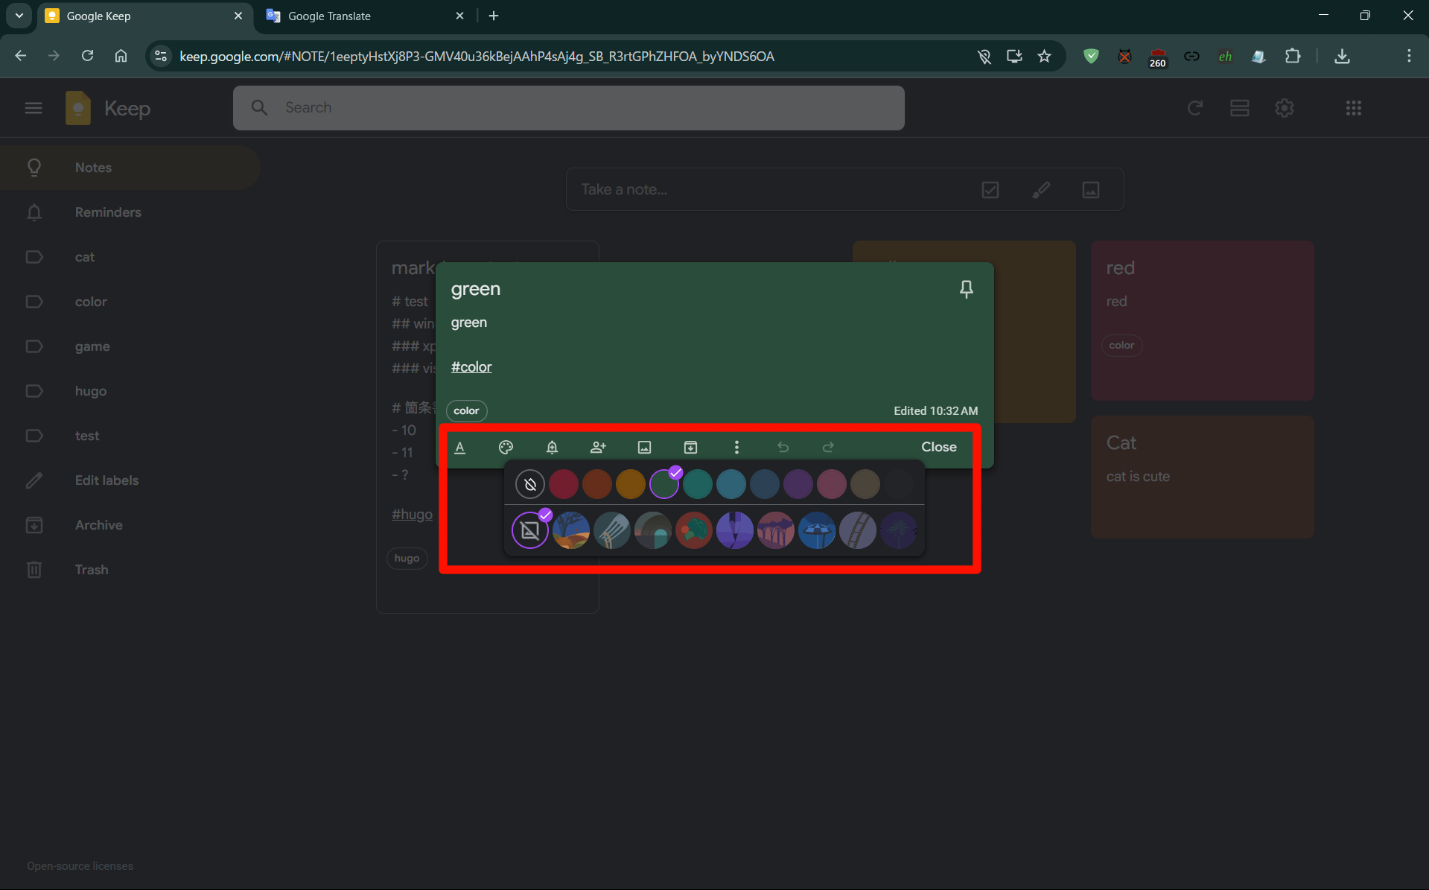
Task: Choose the dark gray color swatch
Action: point(899,484)
